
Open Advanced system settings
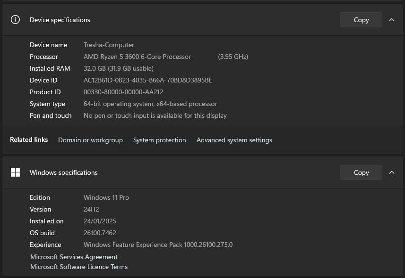234,140
